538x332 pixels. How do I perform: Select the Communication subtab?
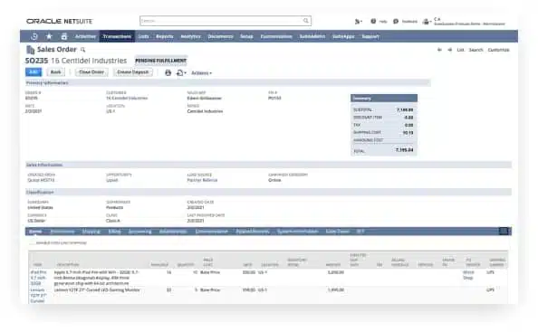point(212,232)
